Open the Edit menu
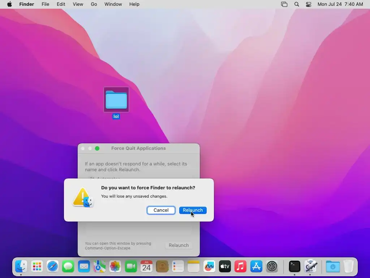The image size is (370, 278). [x=61, y=4]
